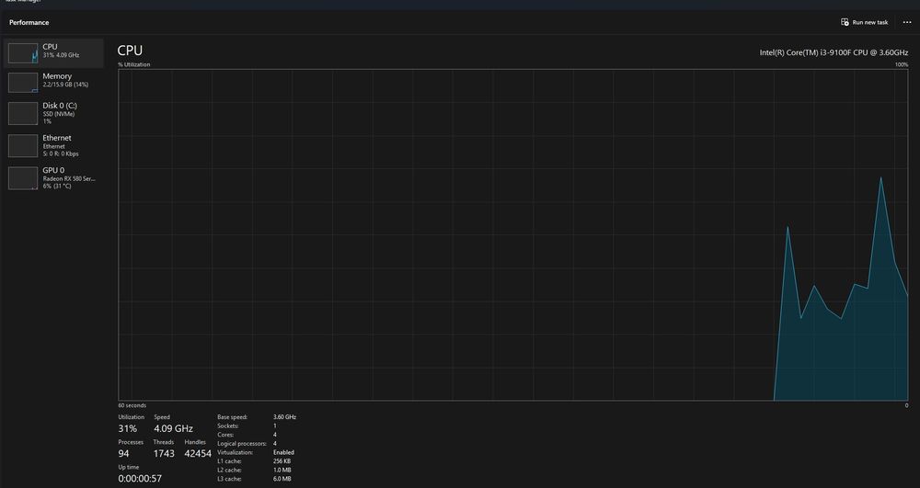Click the % Utilization axis label
The image size is (920, 488).
pos(133,64)
